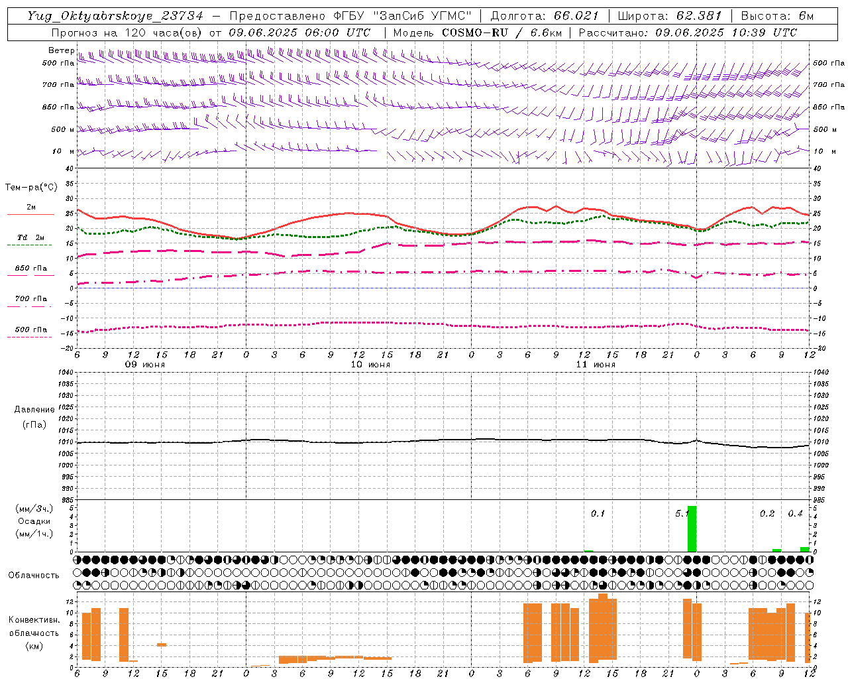
Task: Click the tall green precipitation bar
Action: (692, 528)
